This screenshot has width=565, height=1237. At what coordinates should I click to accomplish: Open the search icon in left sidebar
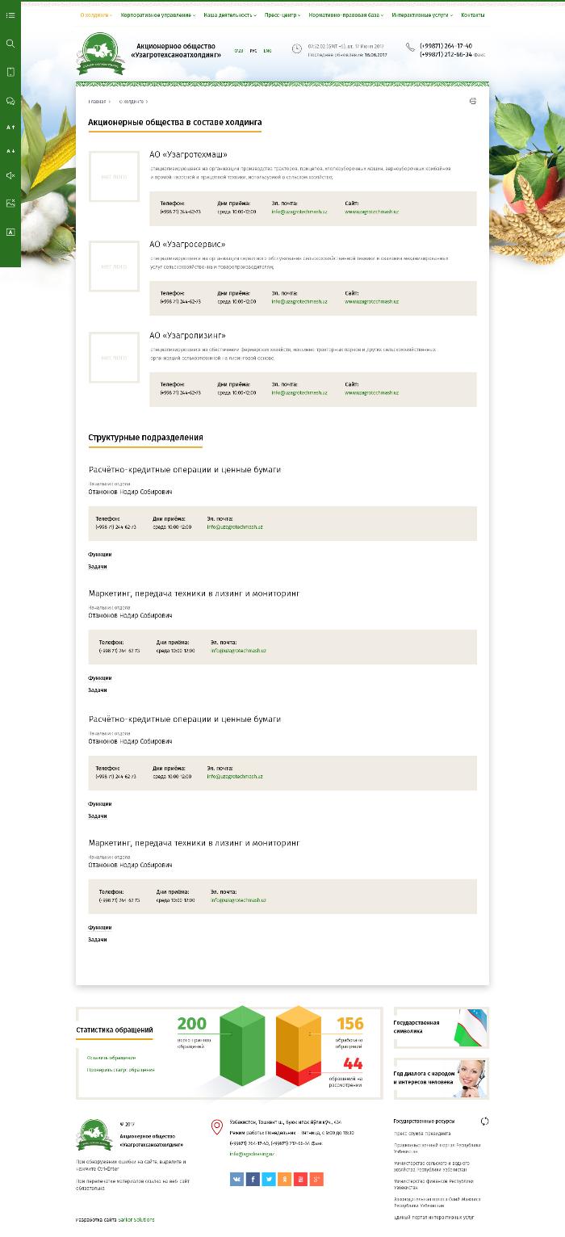click(x=10, y=44)
